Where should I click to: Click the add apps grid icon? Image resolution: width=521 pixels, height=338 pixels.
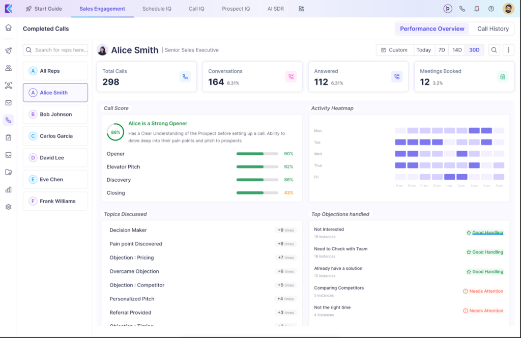(302, 9)
